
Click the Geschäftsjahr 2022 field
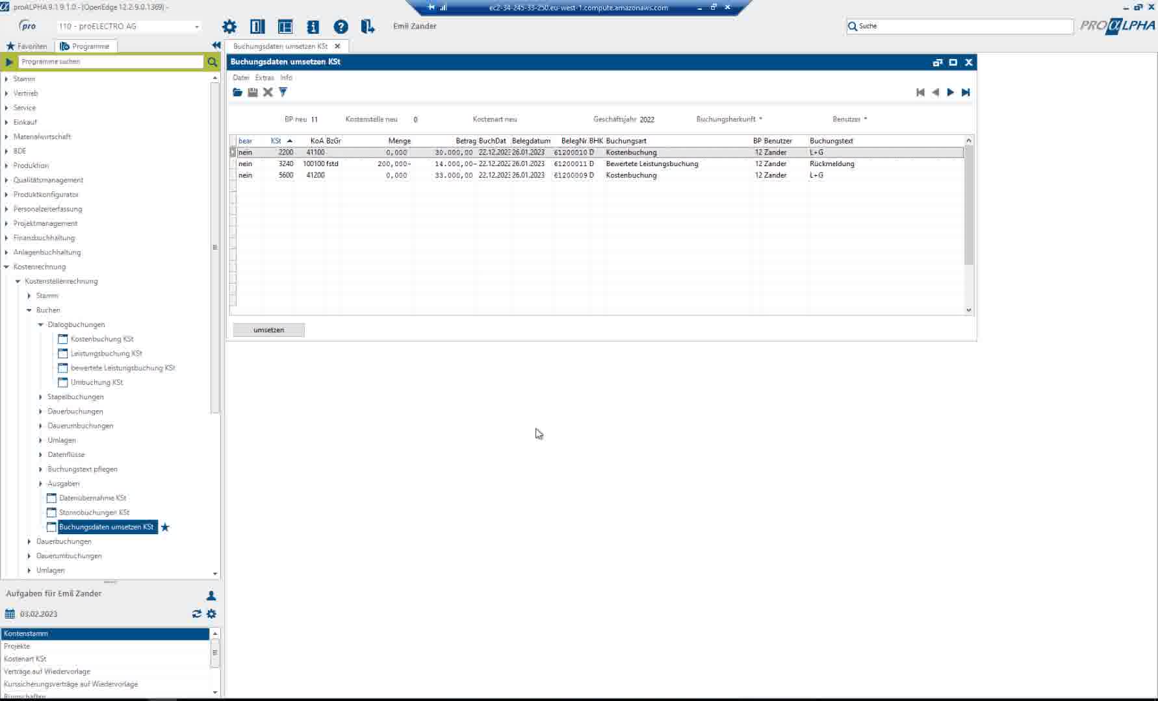[x=647, y=119]
